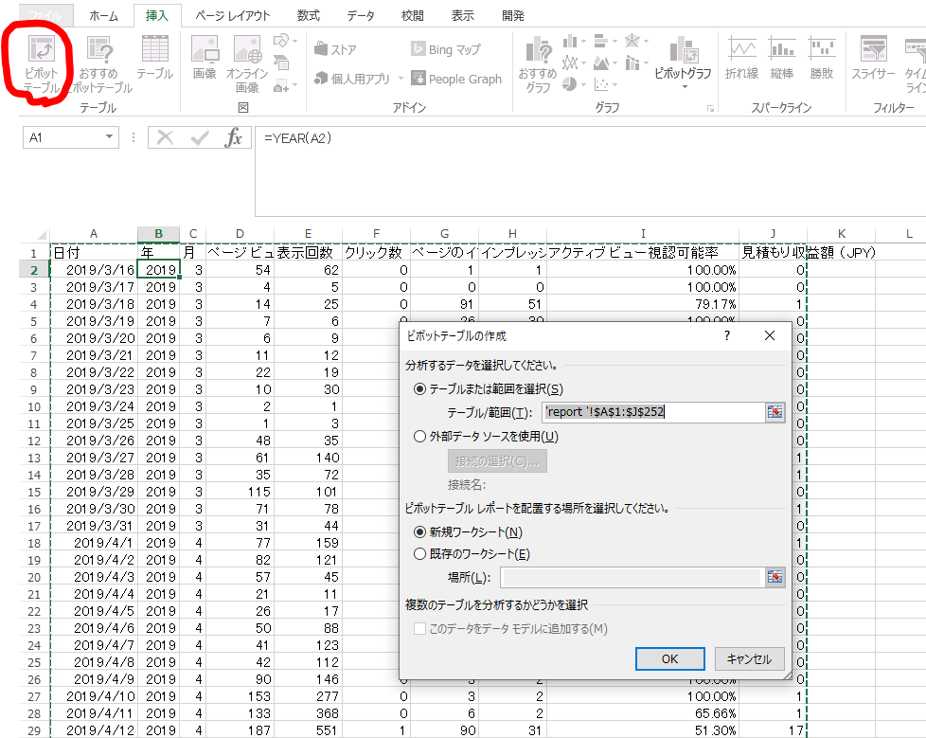
Task: Open the 個人用アプリ add-ins dropdown
Action: coord(401,79)
